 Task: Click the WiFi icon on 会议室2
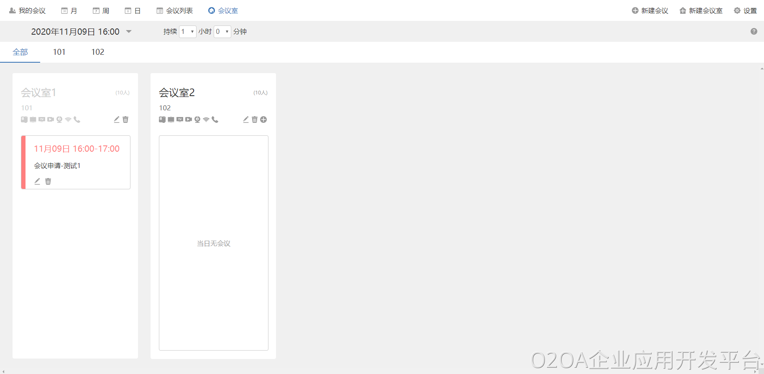(206, 120)
